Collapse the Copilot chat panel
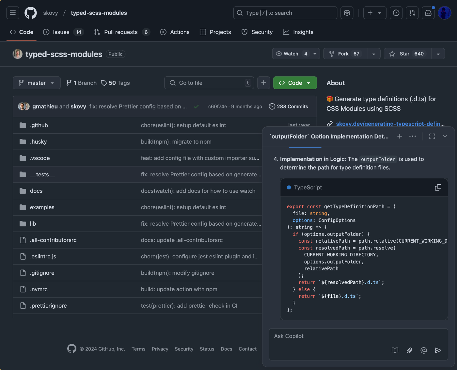This screenshot has height=370, width=457. [445, 137]
